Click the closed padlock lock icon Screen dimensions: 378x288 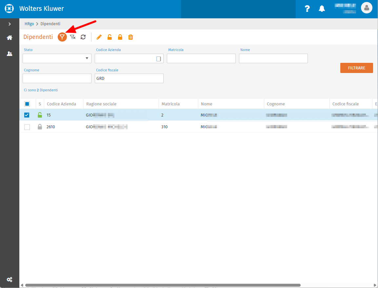pos(120,37)
